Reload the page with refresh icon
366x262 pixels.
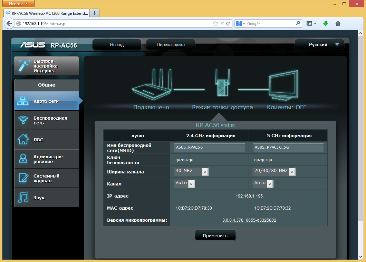pos(228,23)
